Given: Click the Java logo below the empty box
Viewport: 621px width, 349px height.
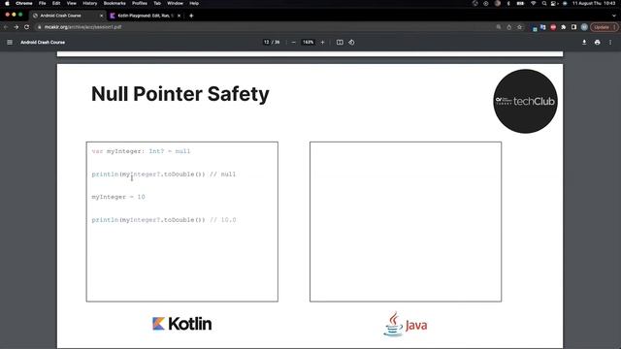Looking at the screenshot, I should [406, 324].
